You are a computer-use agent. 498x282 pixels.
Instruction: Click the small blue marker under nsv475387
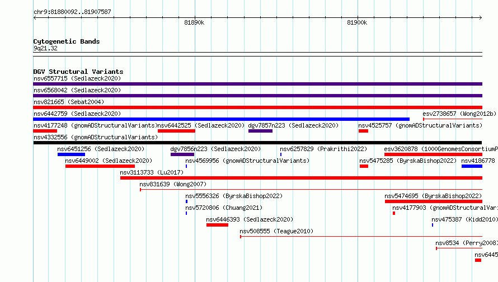click(x=433, y=225)
